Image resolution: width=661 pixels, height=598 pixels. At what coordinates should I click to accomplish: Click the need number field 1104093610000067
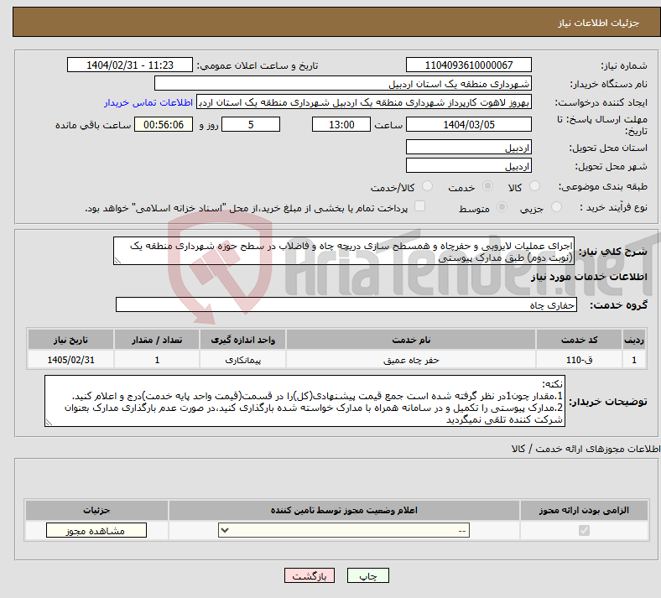coord(468,65)
